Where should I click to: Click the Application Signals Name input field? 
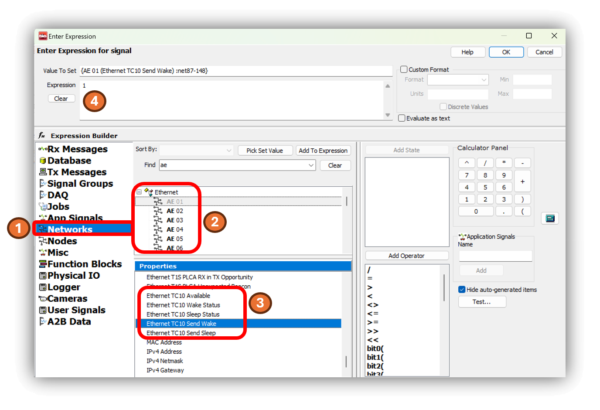pos(495,256)
